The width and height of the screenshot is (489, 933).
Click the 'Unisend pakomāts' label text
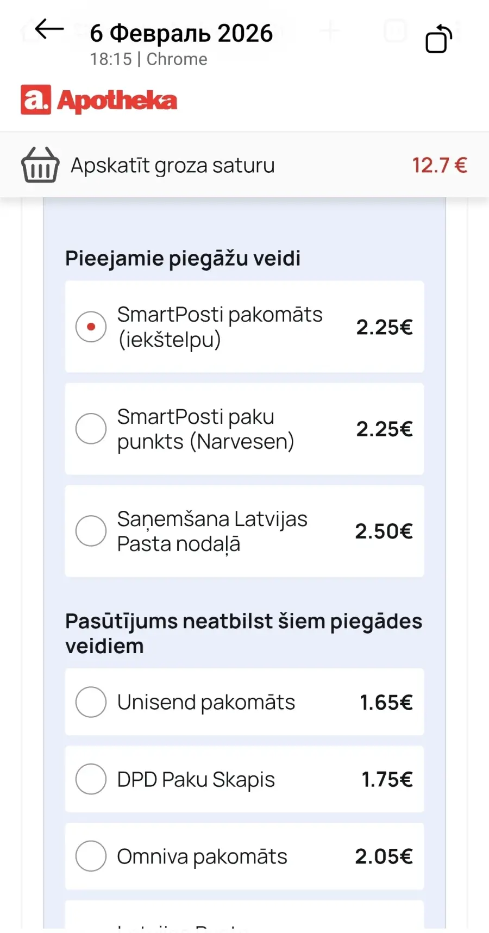point(206,702)
